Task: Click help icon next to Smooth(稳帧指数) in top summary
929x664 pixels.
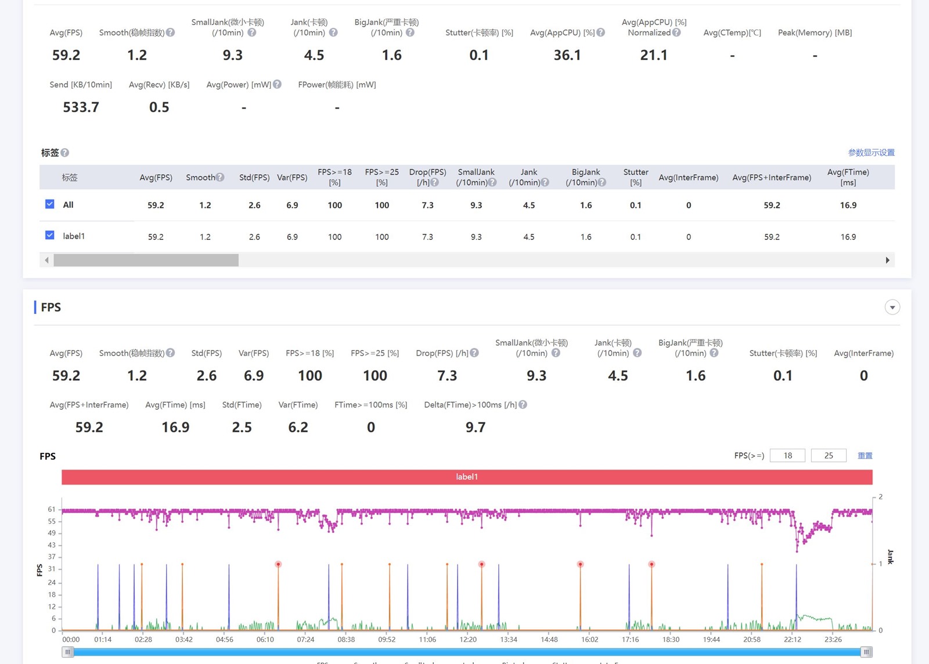Action: pyautogui.click(x=170, y=33)
